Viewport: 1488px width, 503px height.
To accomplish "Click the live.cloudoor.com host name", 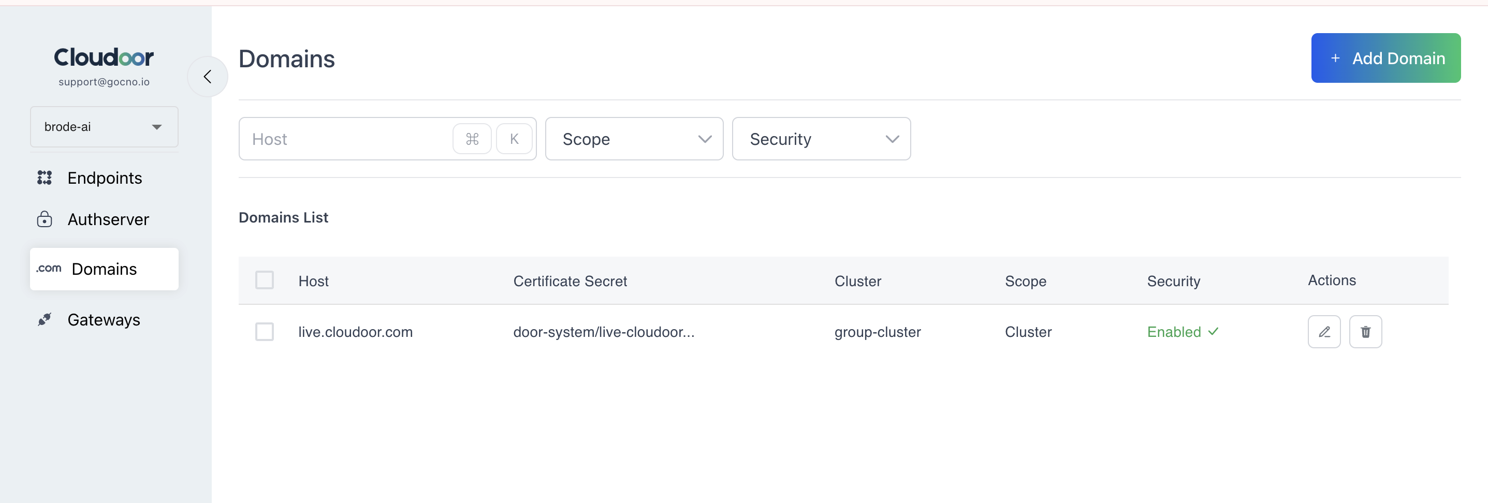I will point(355,332).
